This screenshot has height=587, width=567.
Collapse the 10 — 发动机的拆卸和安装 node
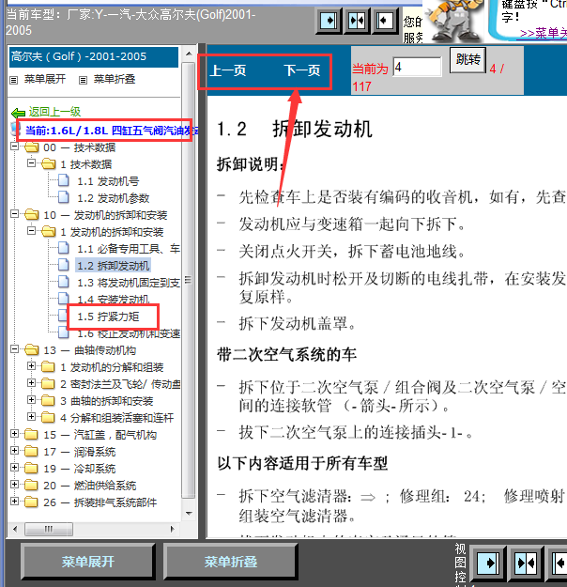14,214
